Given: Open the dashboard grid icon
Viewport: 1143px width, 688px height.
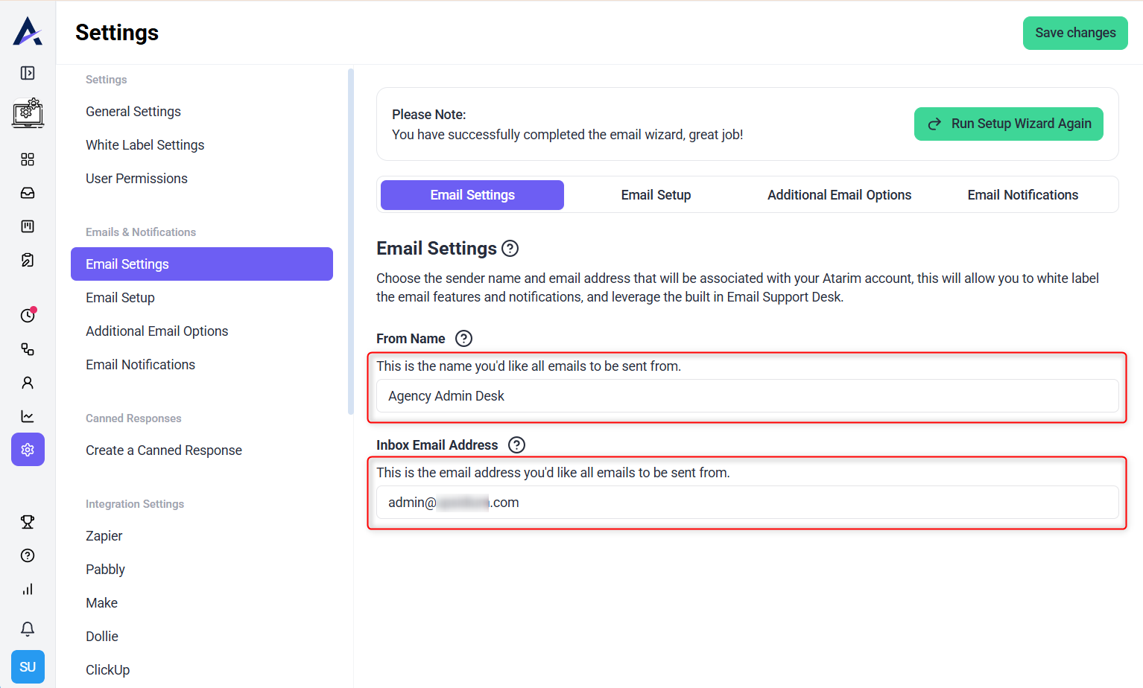Looking at the screenshot, I should click(x=28, y=159).
